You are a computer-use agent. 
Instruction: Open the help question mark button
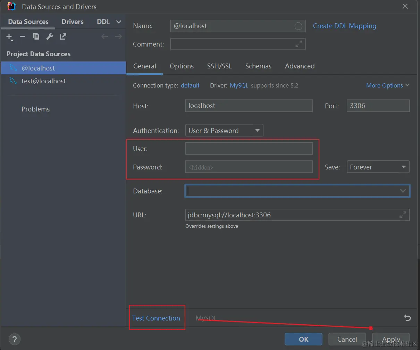[x=14, y=339]
